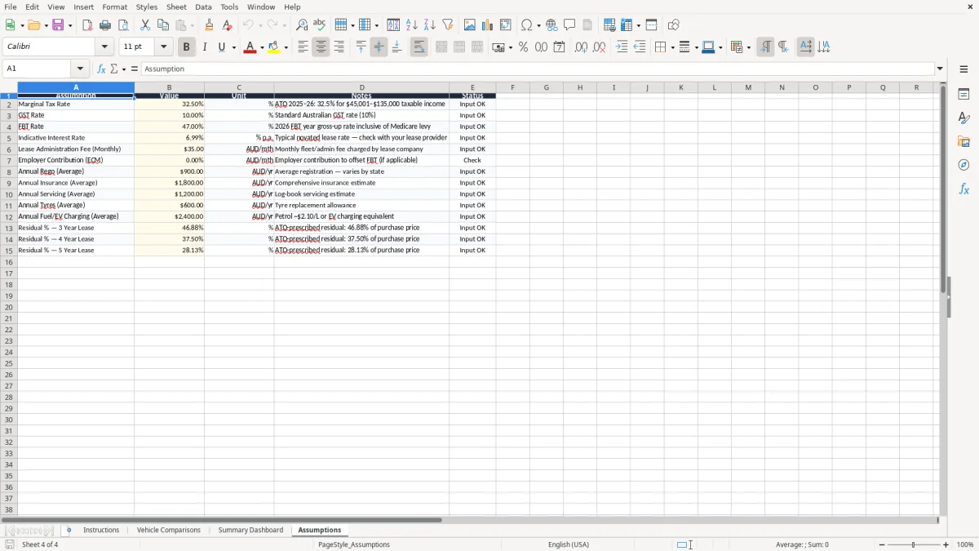The image size is (979, 551).
Task: Expand the formula bar arrow
Action: [x=940, y=69]
